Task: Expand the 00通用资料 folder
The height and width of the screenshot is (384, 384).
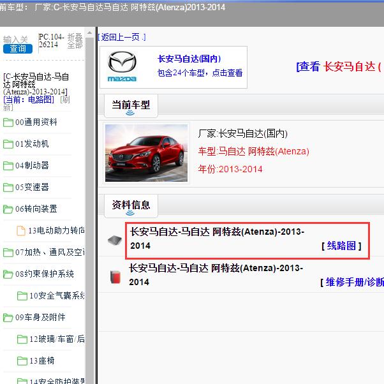Action: tap(36, 122)
